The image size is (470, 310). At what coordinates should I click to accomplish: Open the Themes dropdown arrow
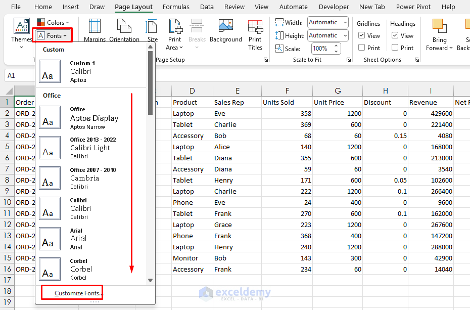pyautogui.click(x=22, y=48)
